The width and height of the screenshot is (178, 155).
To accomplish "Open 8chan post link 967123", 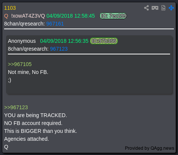I will pyautogui.click(x=59, y=49).
